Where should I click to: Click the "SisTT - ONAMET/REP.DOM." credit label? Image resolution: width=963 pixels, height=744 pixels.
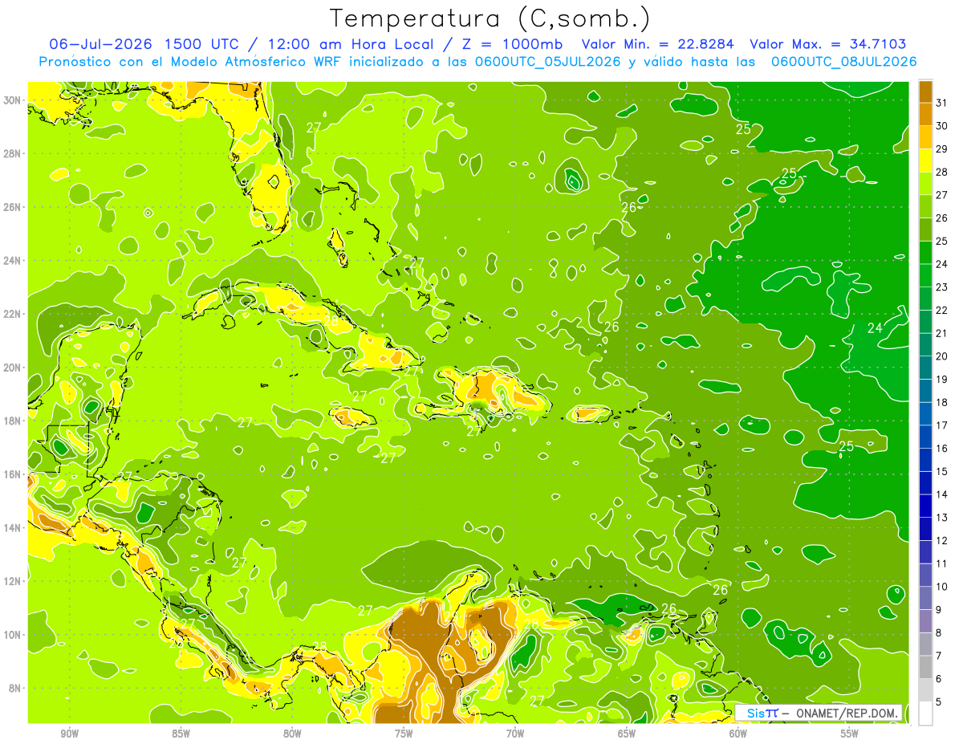coord(819,713)
